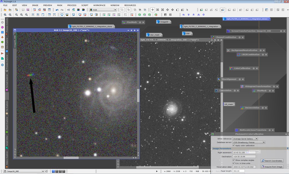This screenshot has width=289, height=174.
Task: Open the Process Console side tab
Action: 7,26
